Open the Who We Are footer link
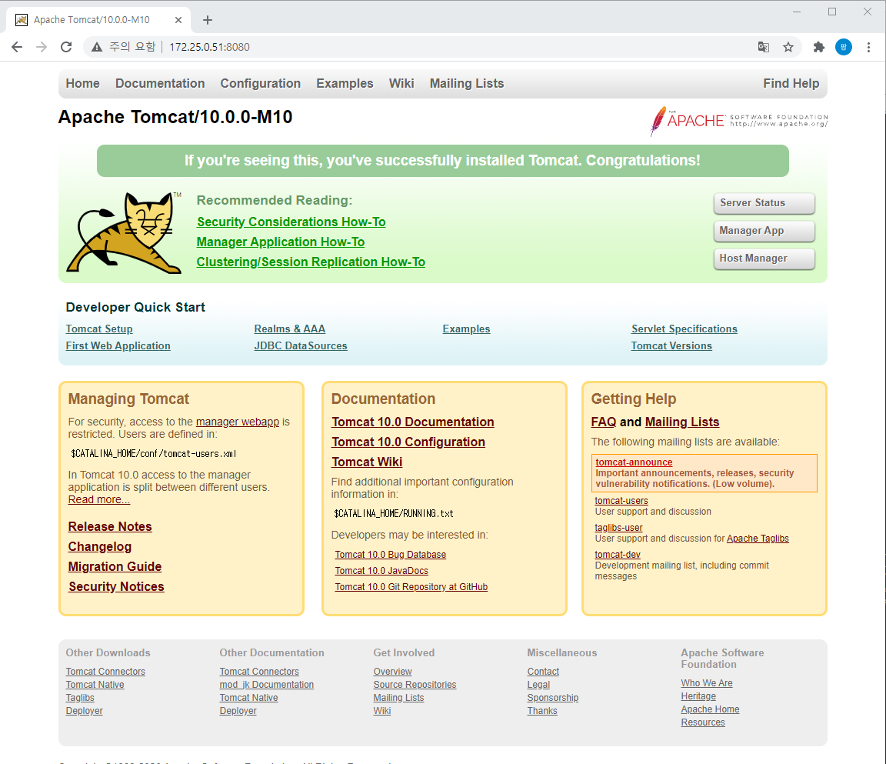 706,683
